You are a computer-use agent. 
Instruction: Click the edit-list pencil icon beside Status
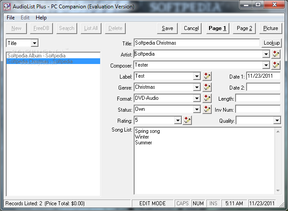[207, 109]
